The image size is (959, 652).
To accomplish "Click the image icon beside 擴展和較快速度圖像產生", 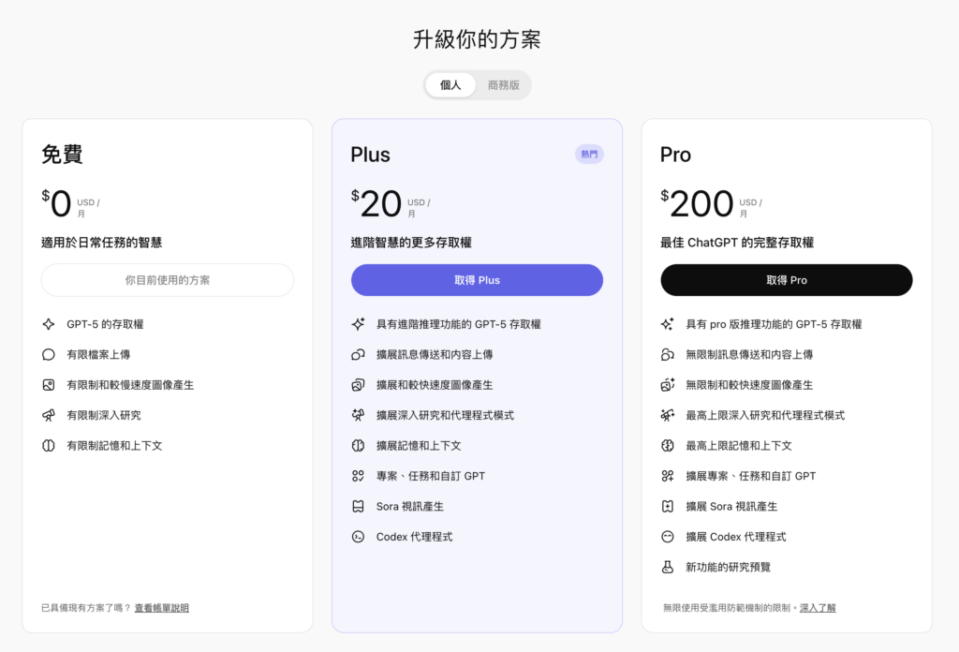I will point(359,385).
